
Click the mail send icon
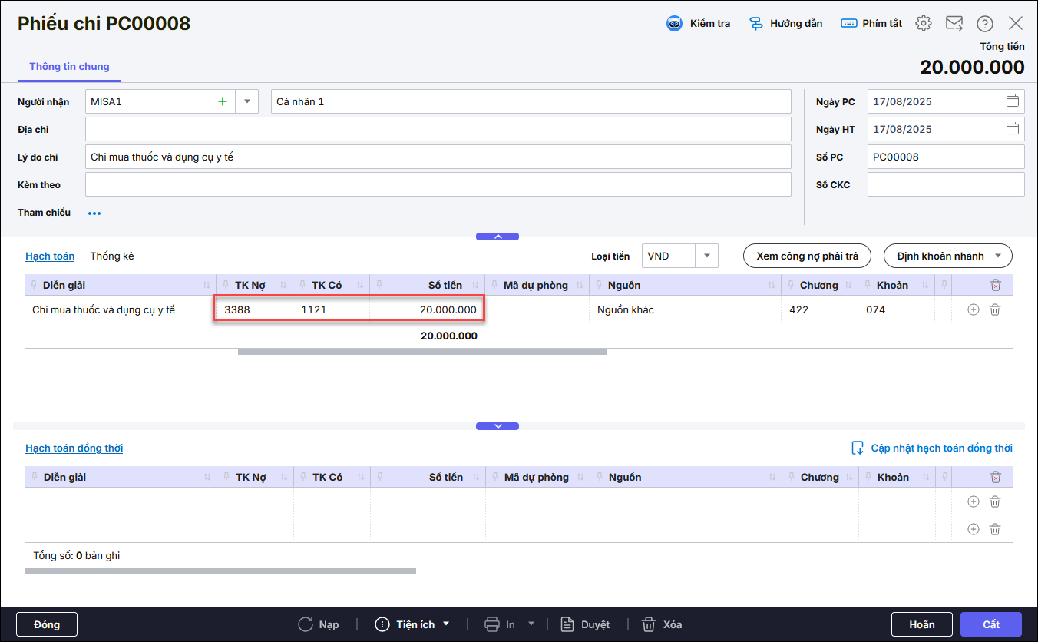954,24
